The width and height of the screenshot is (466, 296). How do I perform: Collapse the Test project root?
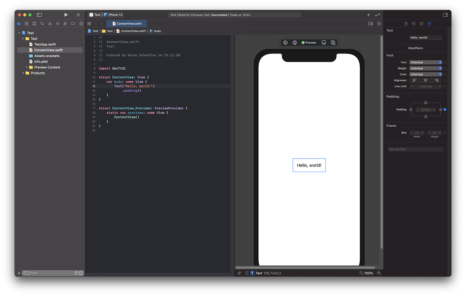click(19, 33)
